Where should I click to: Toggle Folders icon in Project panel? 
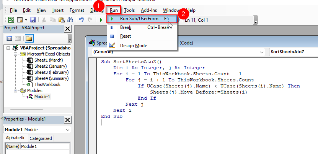pos(29,38)
